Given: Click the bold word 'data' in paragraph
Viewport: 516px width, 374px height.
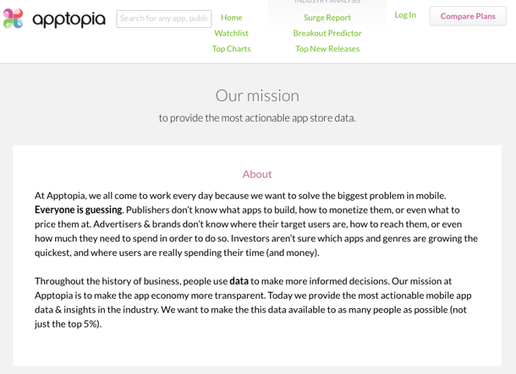Looking at the screenshot, I should (x=239, y=281).
